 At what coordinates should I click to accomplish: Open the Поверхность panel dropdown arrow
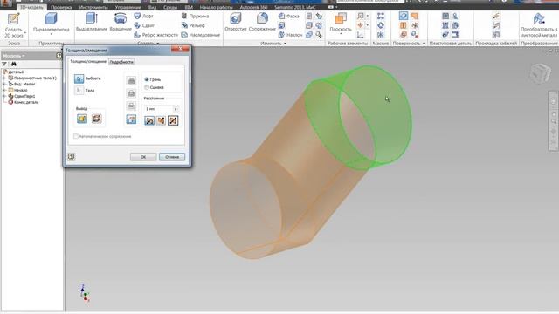pyautogui.click(x=424, y=44)
